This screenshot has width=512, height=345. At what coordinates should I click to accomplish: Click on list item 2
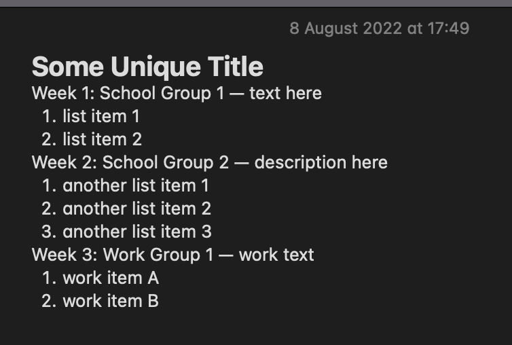pyautogui.click(x=103, y=139)
